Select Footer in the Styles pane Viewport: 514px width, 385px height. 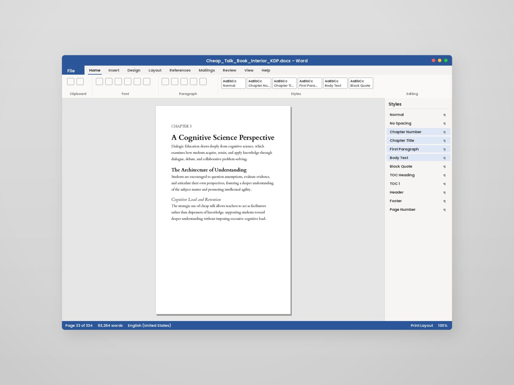[x=418, y=201]
